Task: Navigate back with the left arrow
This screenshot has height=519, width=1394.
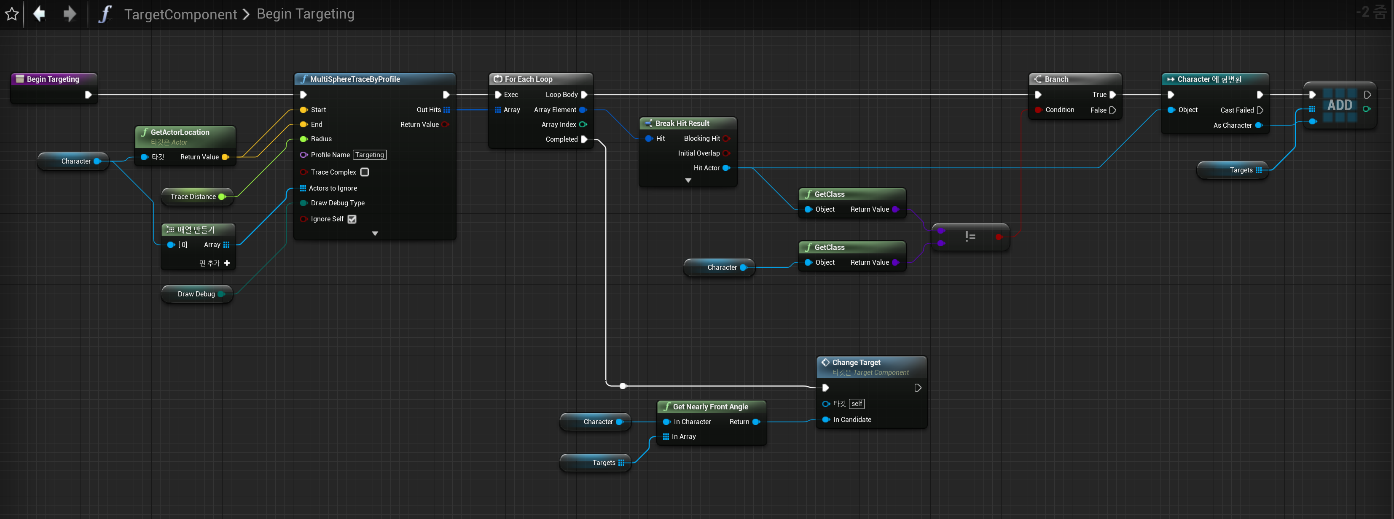Action: (x=40, y=13)
